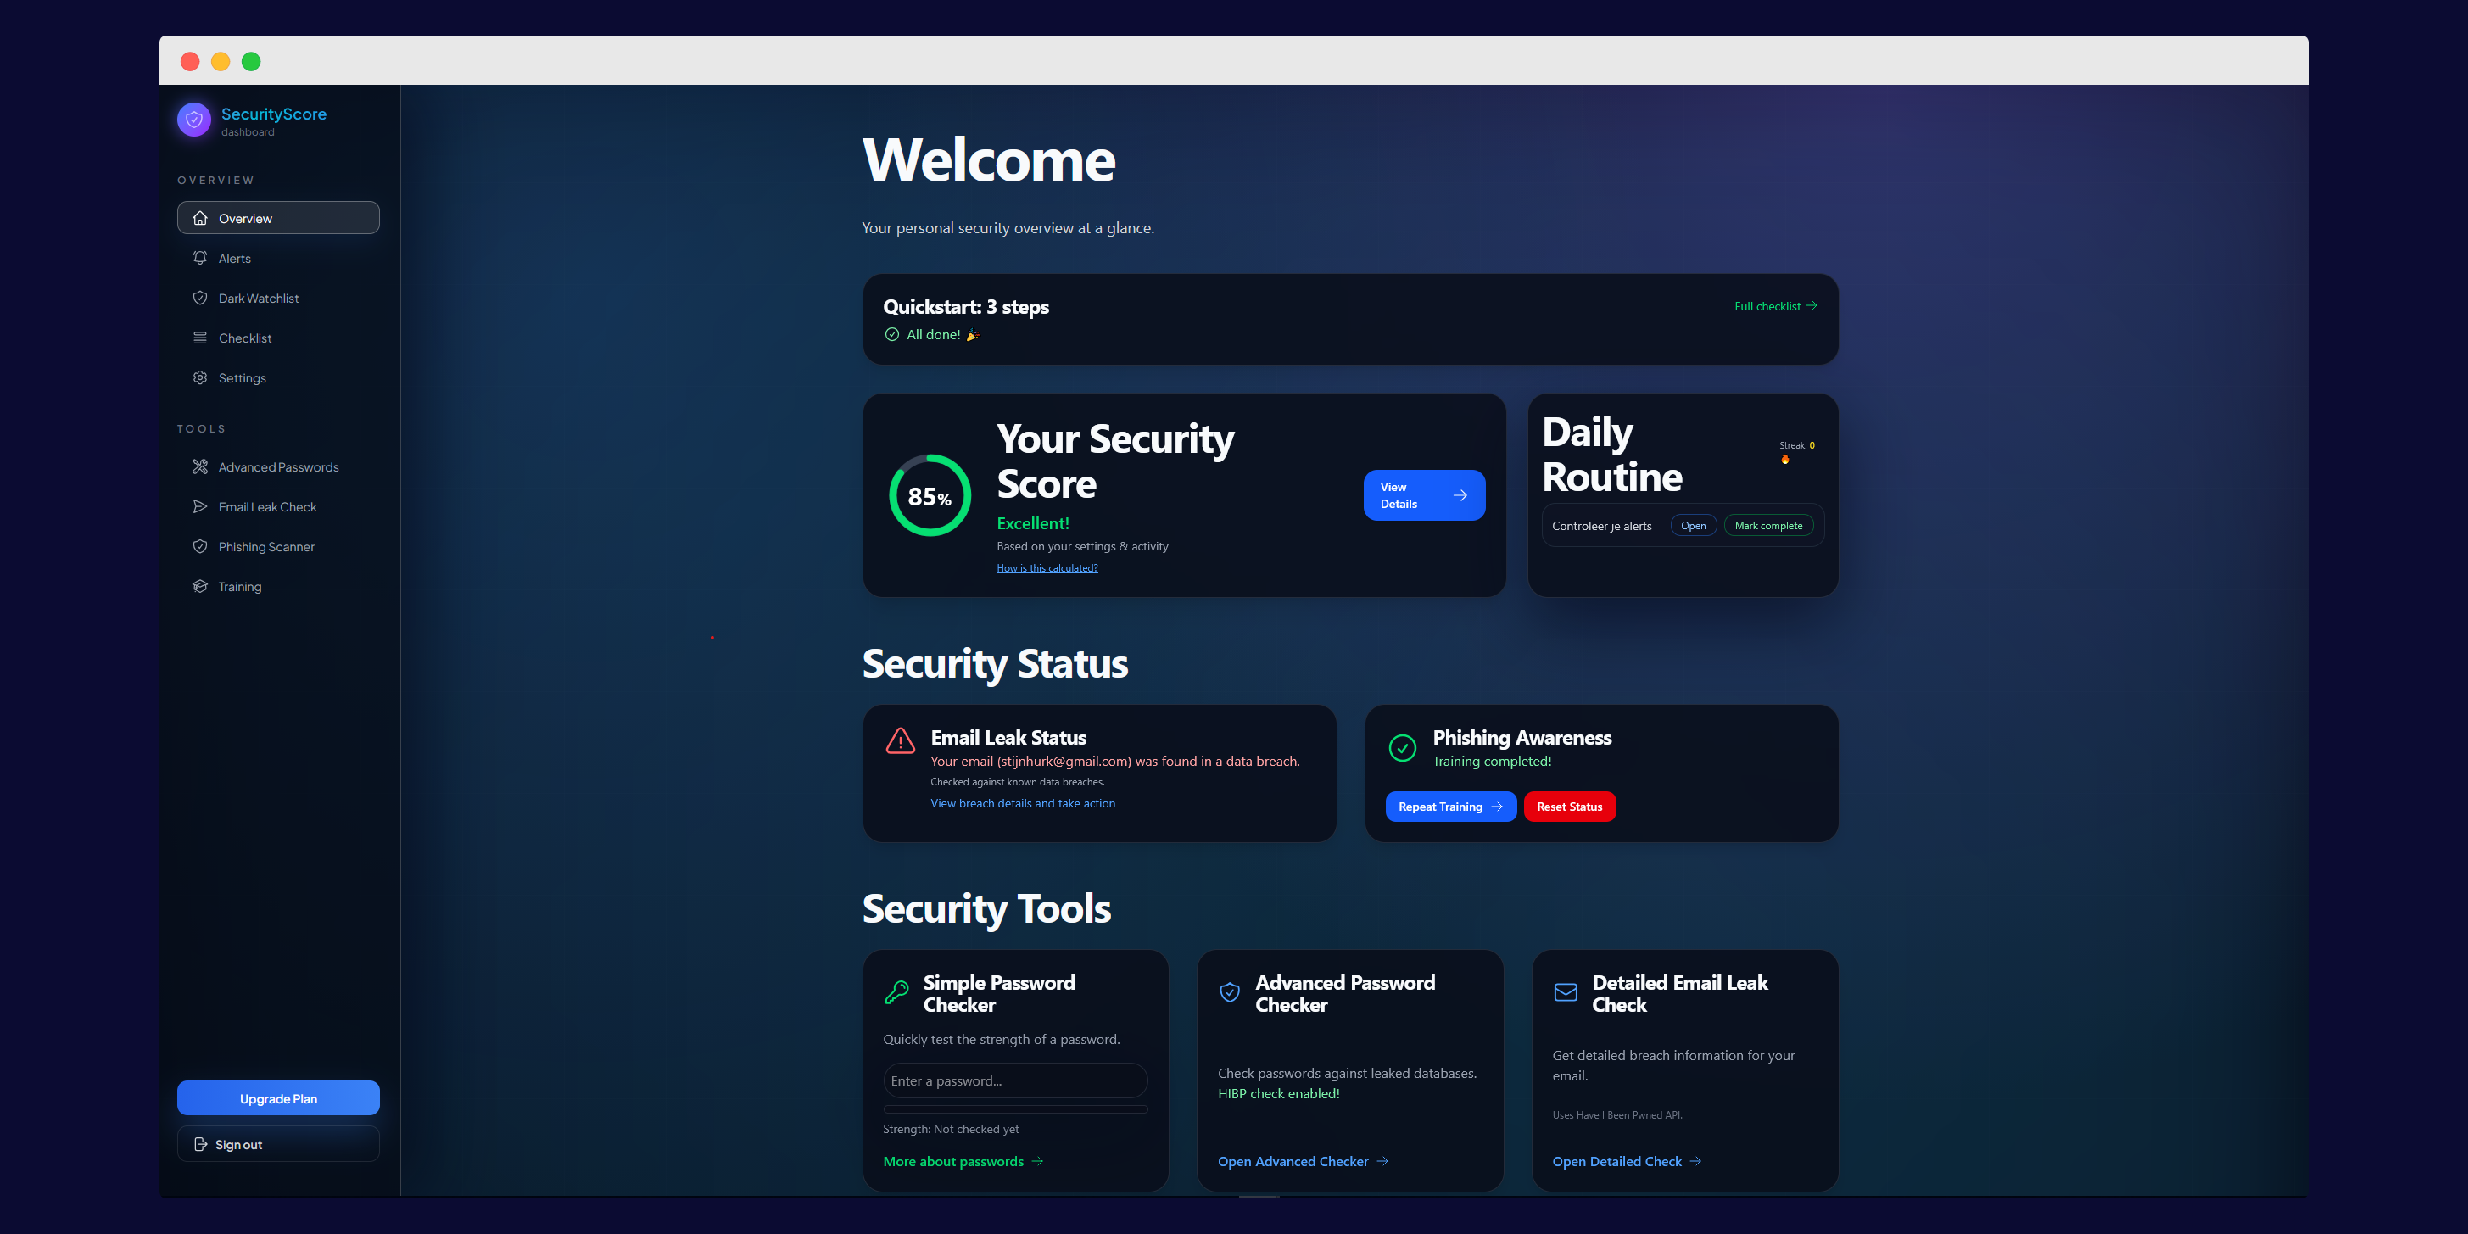Image resolution: width=2468 pixels, height=1234 pixels.
Task: Click Repeat Training
Action: pos(1449,806)
